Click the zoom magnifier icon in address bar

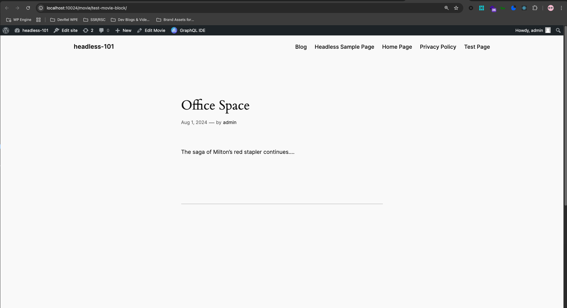point(447,8)
